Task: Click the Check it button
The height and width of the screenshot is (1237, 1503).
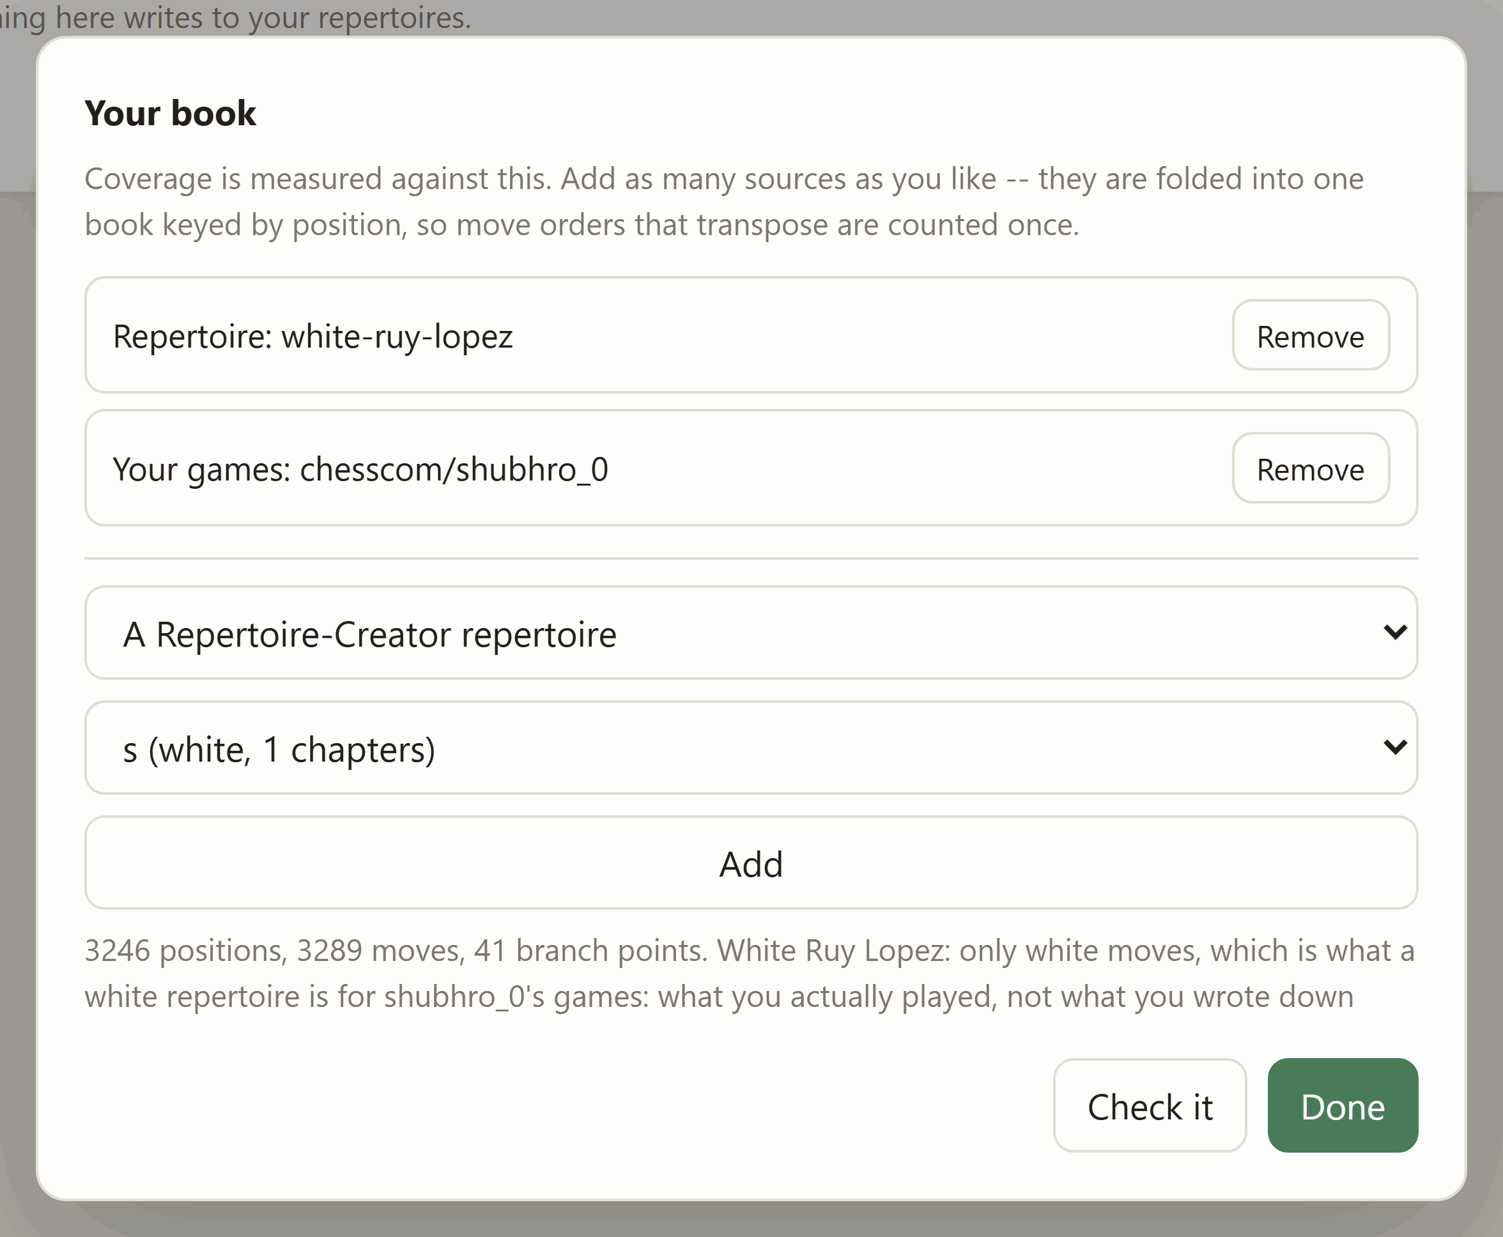Action: [x=1150, y=1106]
